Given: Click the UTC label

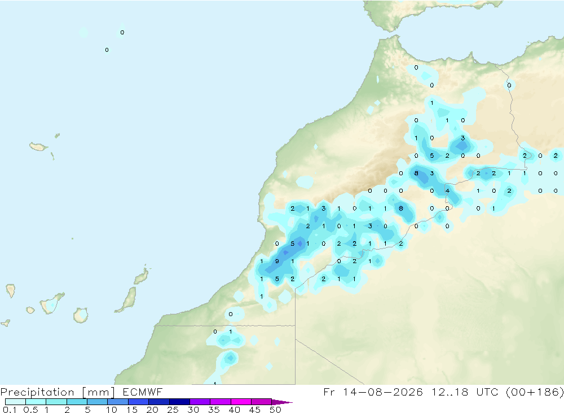Looking at the screenshot, I should 487,392.
